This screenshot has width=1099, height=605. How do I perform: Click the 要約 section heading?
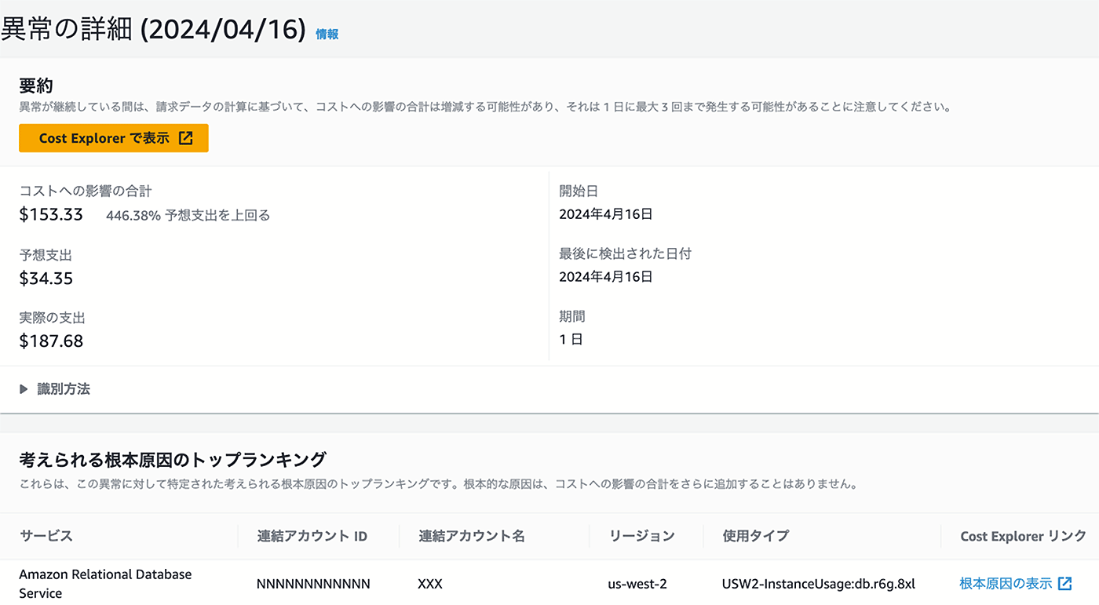[x=36, y=86]
